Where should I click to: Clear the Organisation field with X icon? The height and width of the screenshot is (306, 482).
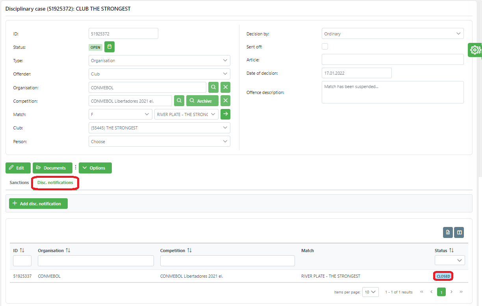[225, 87]
